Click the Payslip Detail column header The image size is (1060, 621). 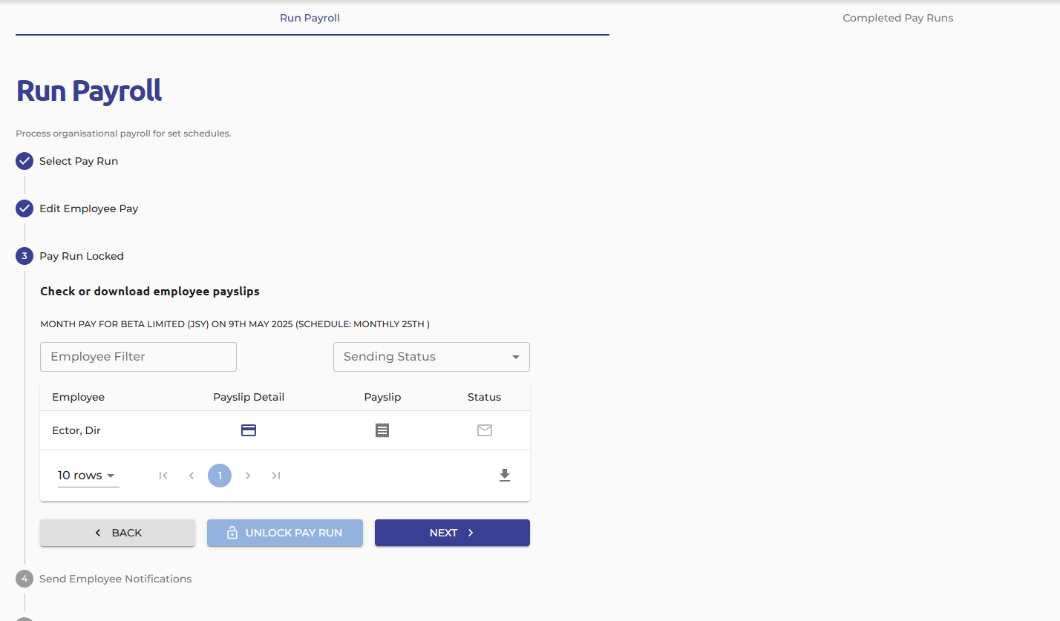(x=249, y=397)
